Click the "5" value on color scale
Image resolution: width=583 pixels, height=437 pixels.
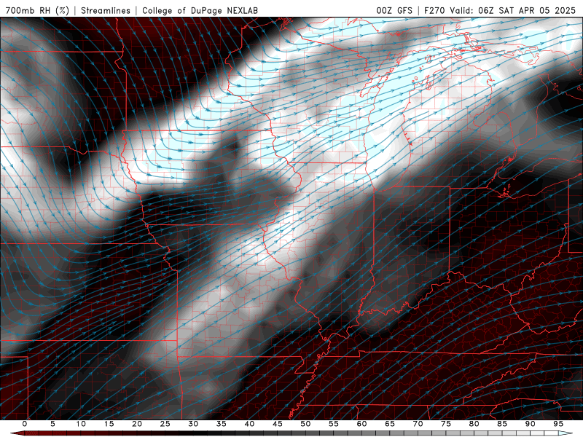pyautogui.click(x=52, y=424)
